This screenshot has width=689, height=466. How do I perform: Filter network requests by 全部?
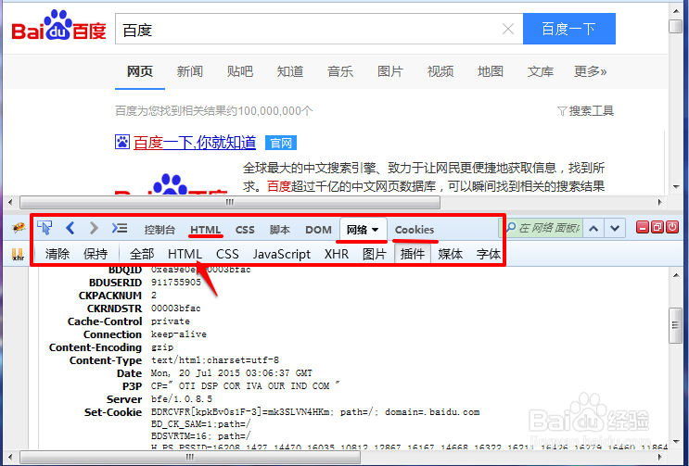tap(142, 254)
